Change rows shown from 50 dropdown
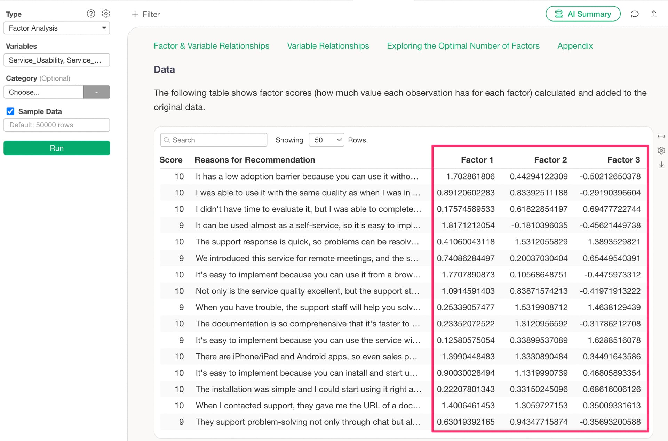The height and width of the screenshot is (441, 668). coord(326,140)
